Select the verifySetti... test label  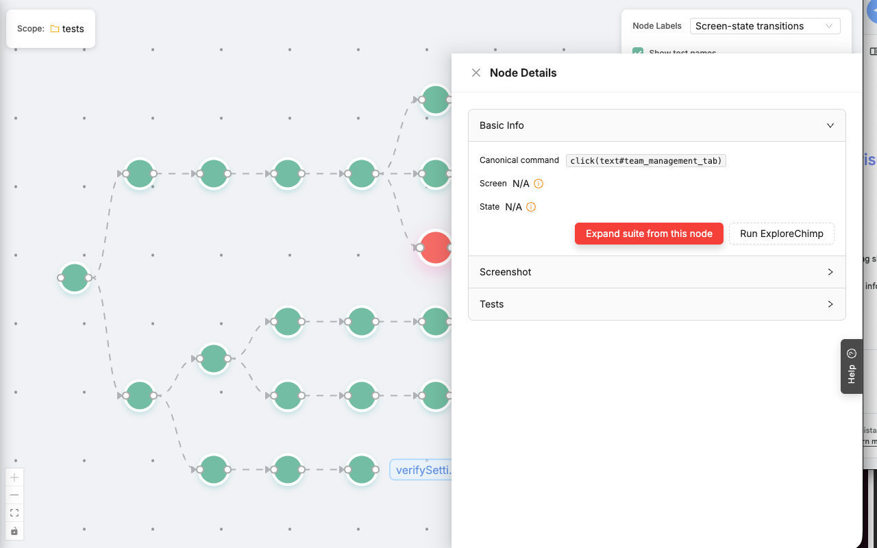[421, 470]
